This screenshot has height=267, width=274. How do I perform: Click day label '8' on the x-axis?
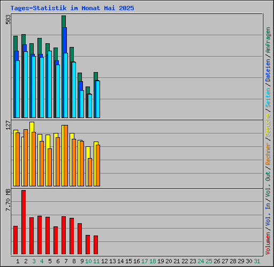(x=74, y=261)
